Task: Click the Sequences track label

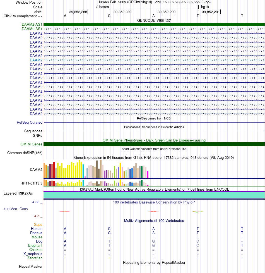Action: (33, 131)
